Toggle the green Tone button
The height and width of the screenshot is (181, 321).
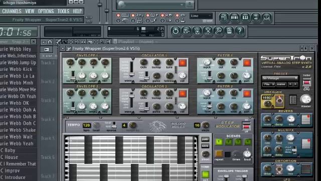205,174
